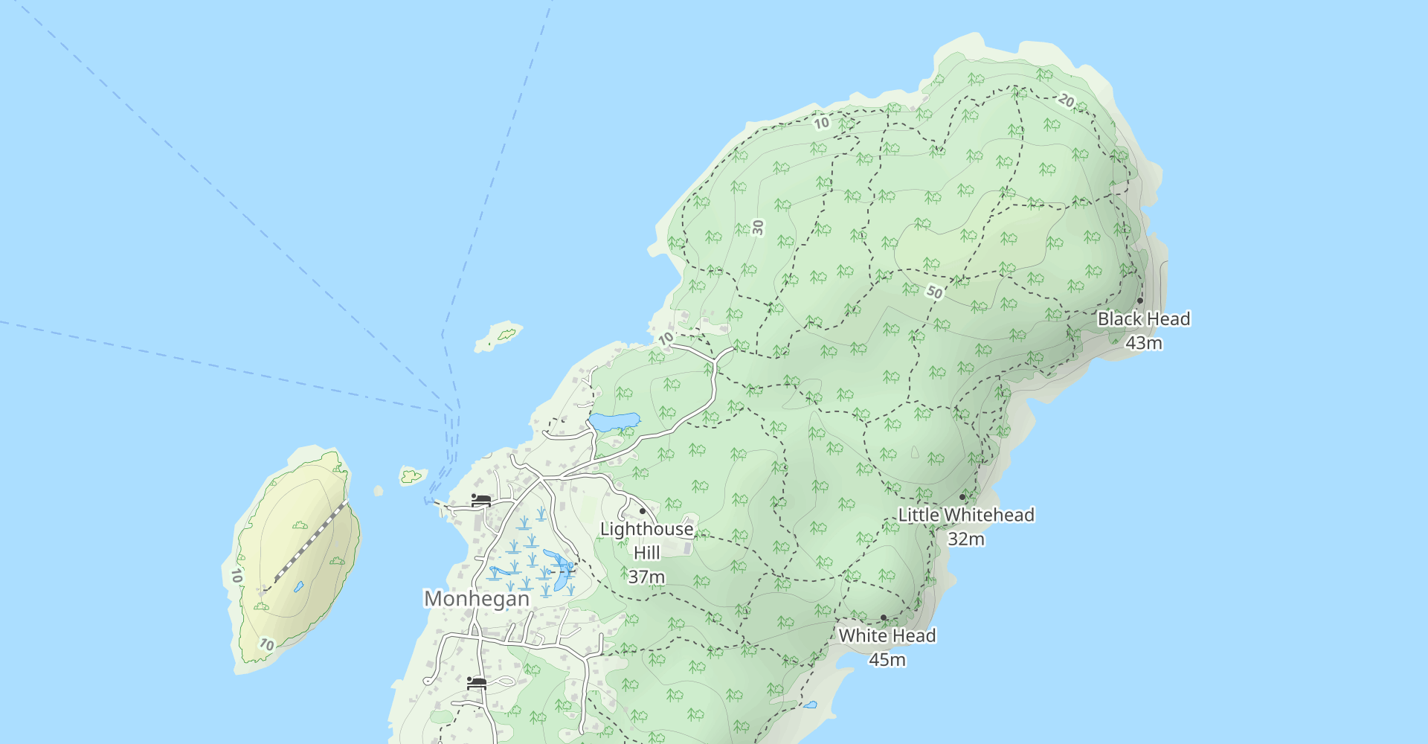Image resolution: width=1428 pixels, height=744 pixels.
Task: Select the Black Head peak dot marker
Action: [x=1139, y=301]
